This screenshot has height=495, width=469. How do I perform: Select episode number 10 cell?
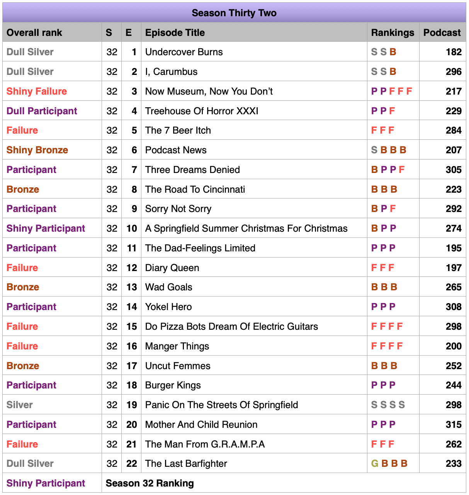pos(132,228)
